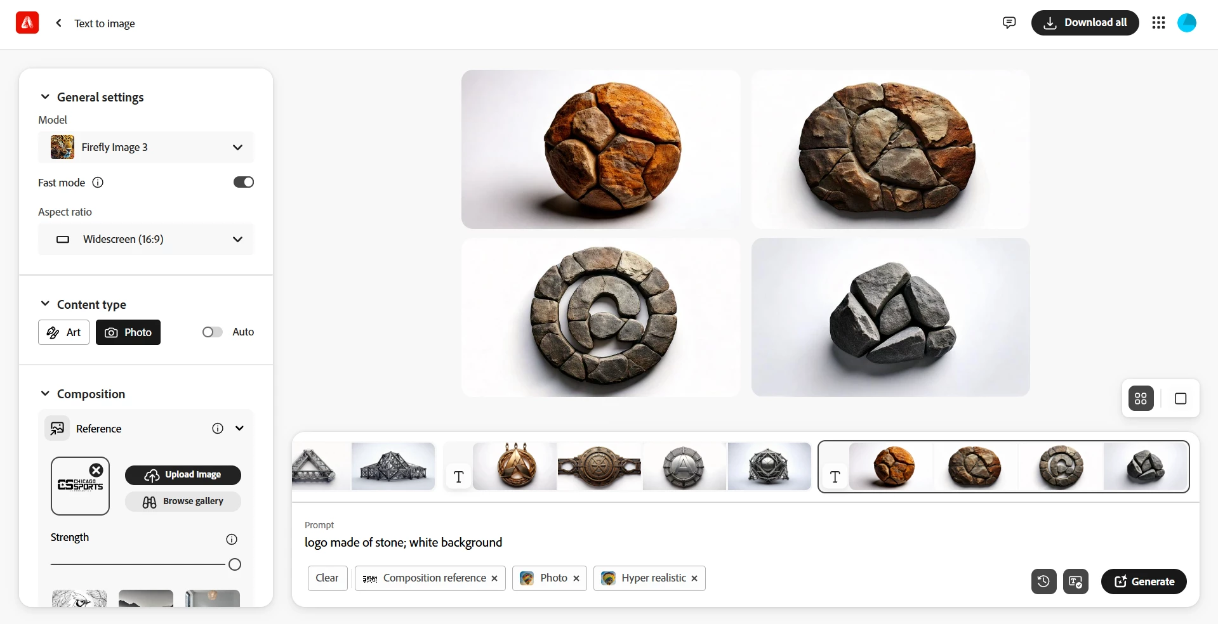
Task: Collapse Content type section
Action: pos(45,304)
